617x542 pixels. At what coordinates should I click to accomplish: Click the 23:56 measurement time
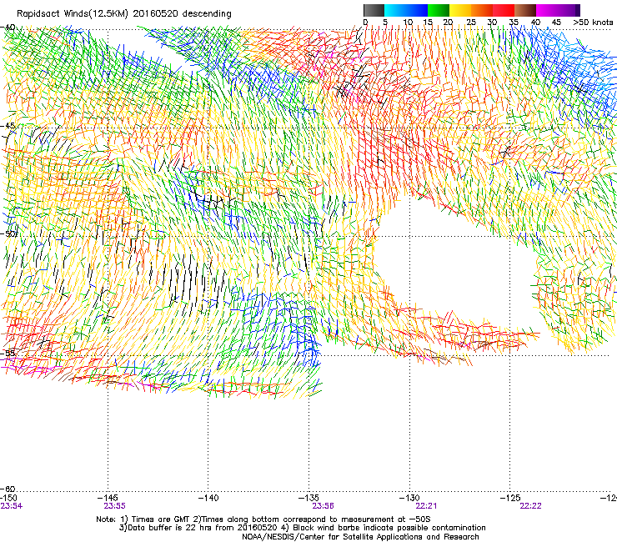coord(323,506)
